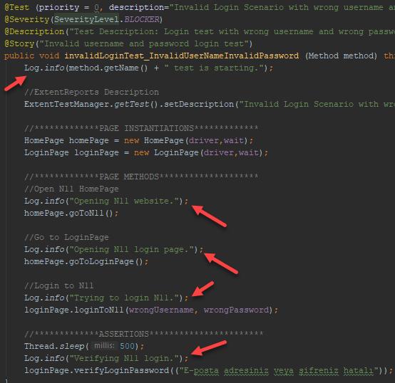Click the //ExtentReports Description comment
The image size is (395, 383).
coord(92,92)
